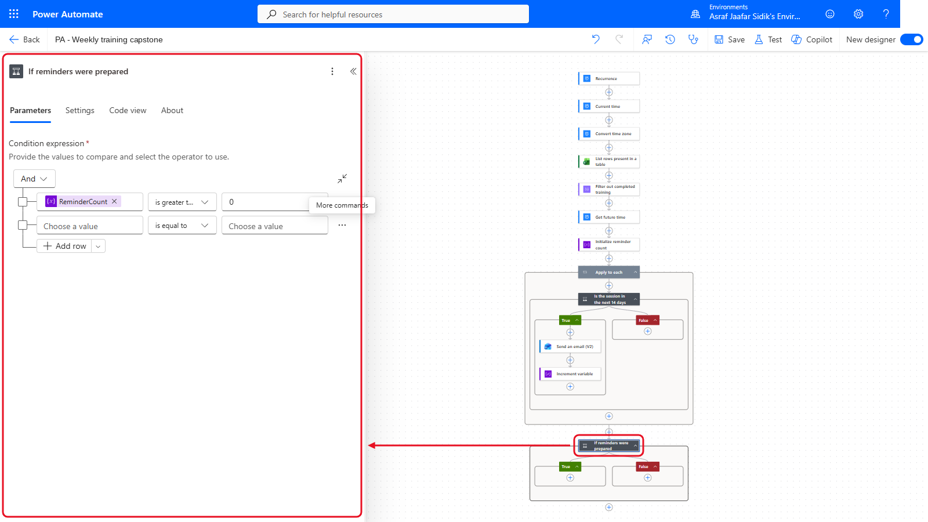The width and height of the screenshot is (928, 522).
Task: Click the left Choose a value field in the second row
Action: coord(90,225)
